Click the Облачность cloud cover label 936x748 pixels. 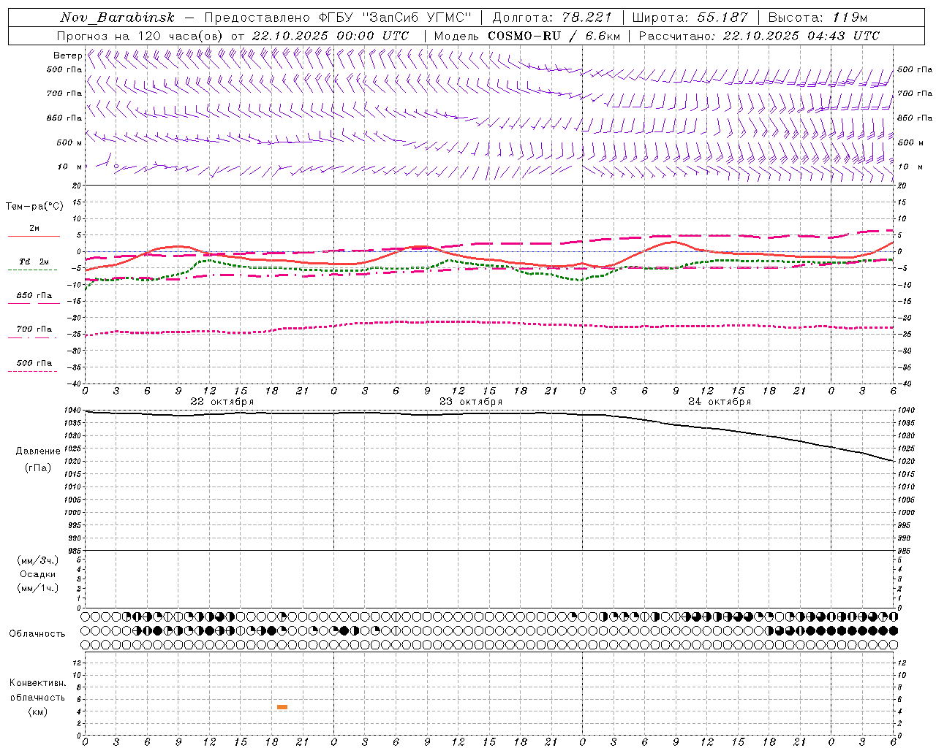coord(37,634)
